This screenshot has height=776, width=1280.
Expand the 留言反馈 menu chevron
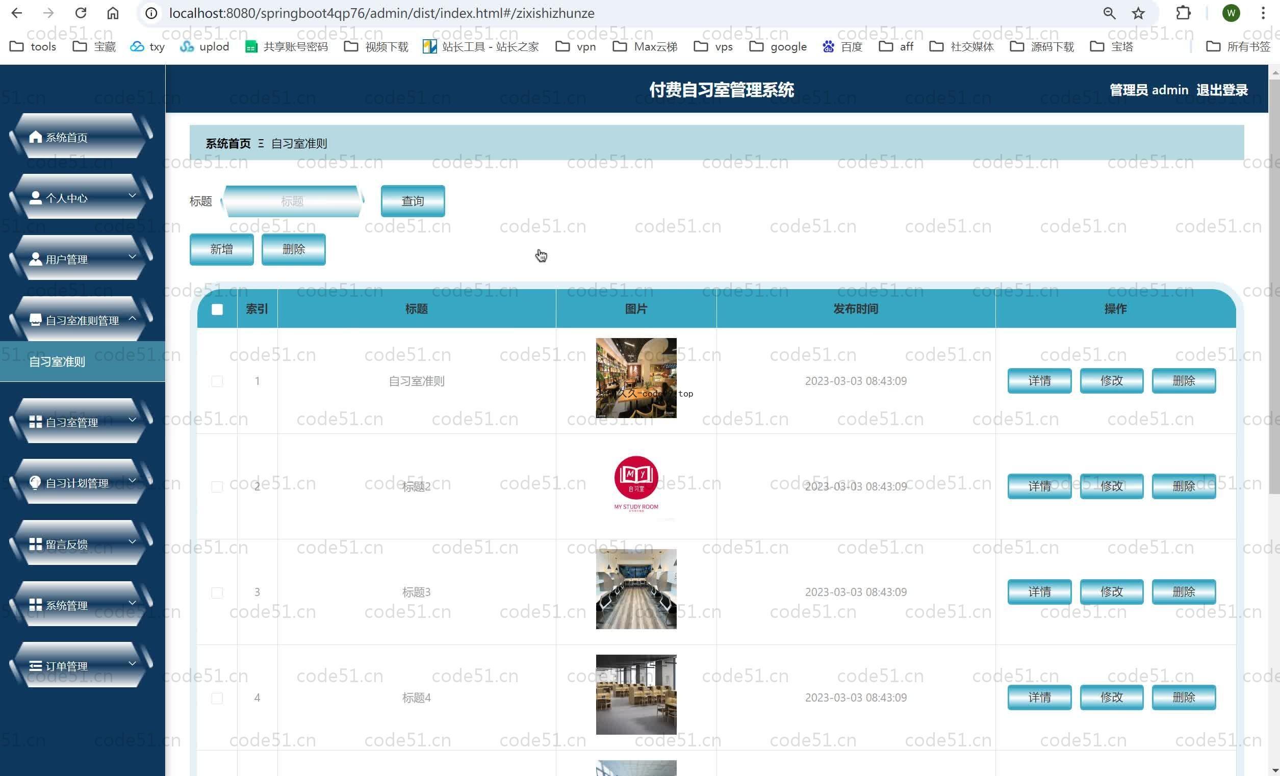(x=133, y=542)
